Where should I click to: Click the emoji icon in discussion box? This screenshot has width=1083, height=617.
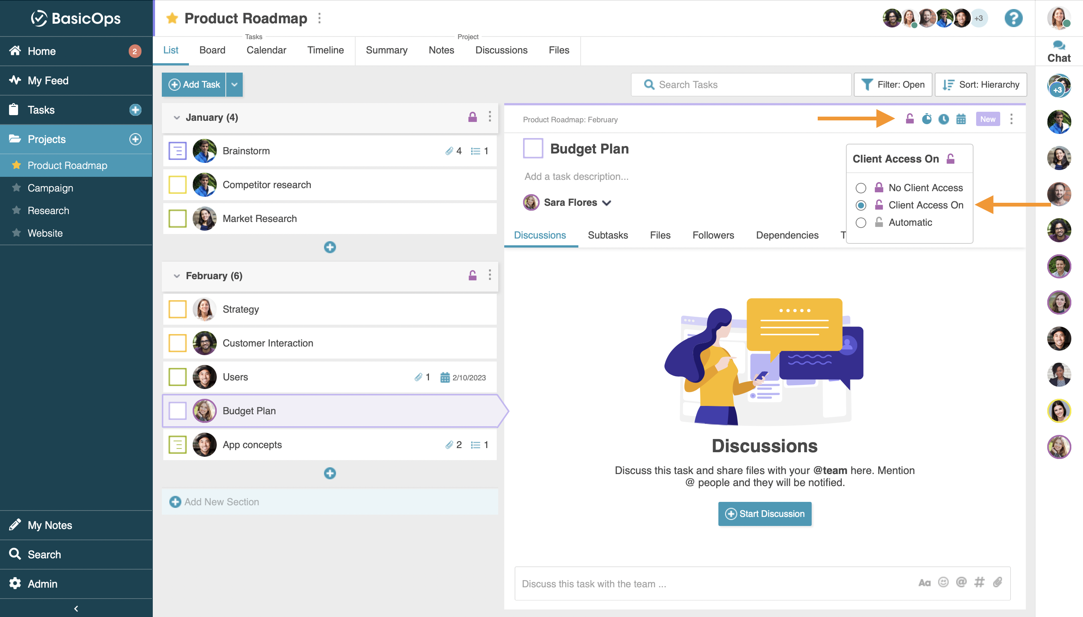[x=943, y=582]
